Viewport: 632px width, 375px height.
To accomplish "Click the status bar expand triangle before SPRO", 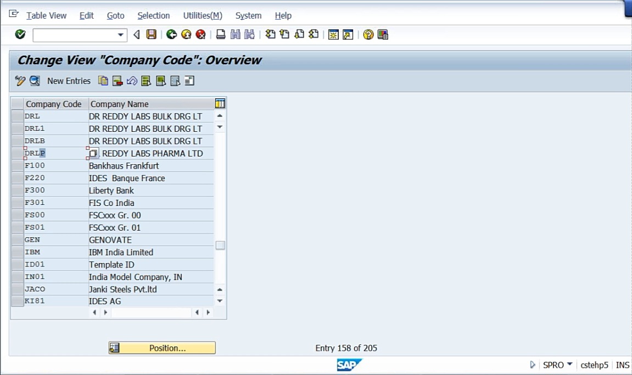I will click(533, 365).
